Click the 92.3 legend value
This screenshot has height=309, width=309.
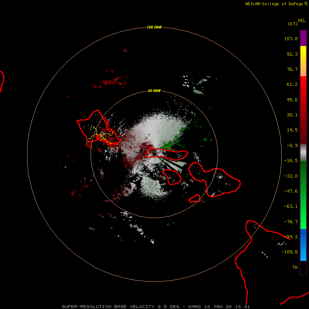click(x=292, y=54)
